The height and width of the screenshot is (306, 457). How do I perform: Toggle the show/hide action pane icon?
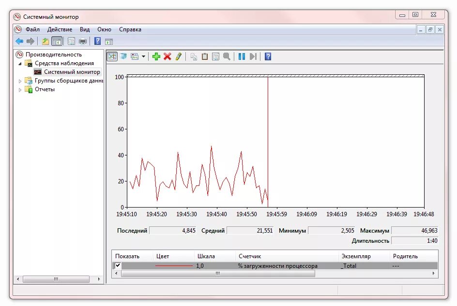pos(109,42)
